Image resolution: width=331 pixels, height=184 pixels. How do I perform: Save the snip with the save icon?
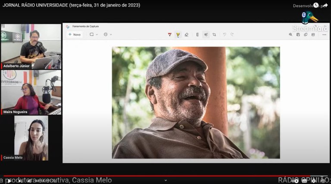298,34
